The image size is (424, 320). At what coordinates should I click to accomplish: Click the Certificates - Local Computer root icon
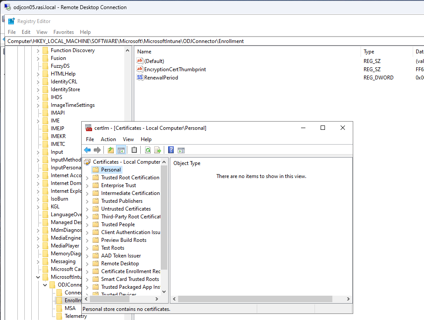click(87, 162)
